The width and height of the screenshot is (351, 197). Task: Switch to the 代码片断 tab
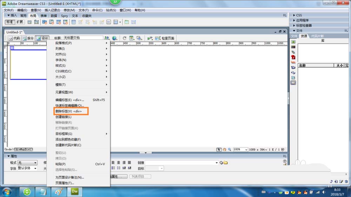point(317,36)
